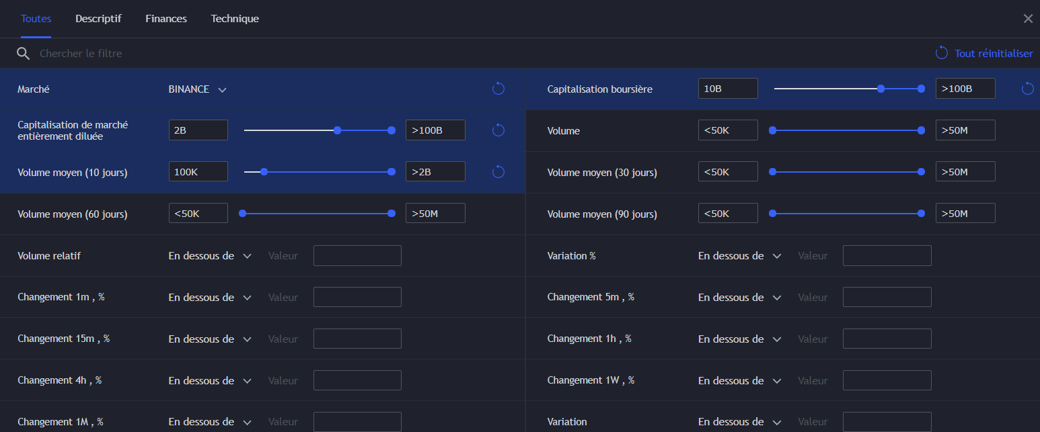1040x432 pixels.
Task: Click Capitalisation boursière minimum field 10B
Action: pyautogui.click(x=728, y=89)
